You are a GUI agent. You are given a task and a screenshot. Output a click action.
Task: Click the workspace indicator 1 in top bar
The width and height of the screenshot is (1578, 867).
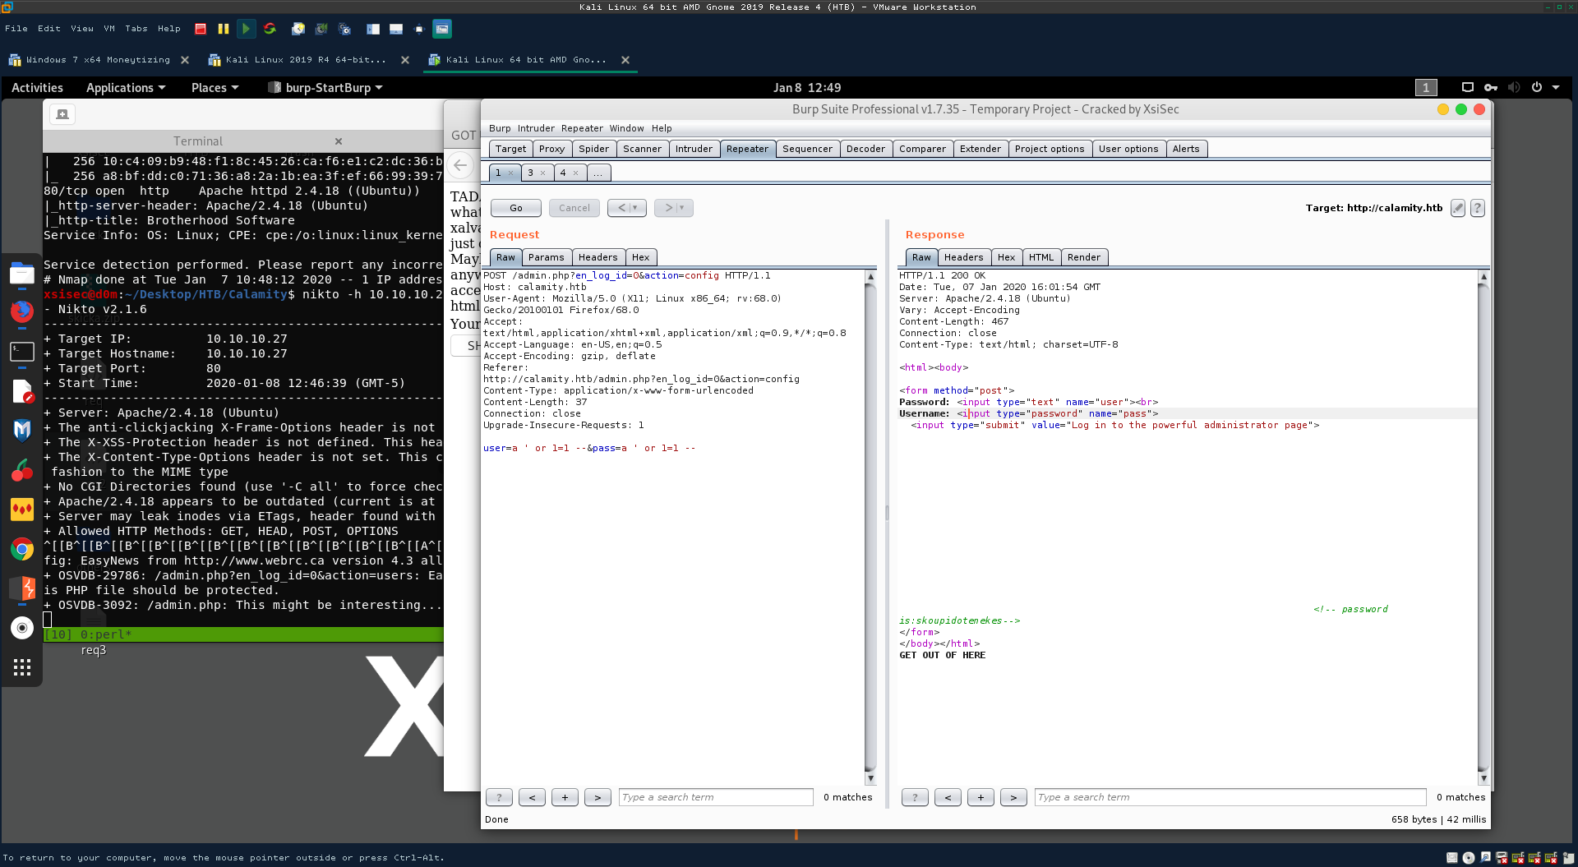coord(1426,88)
